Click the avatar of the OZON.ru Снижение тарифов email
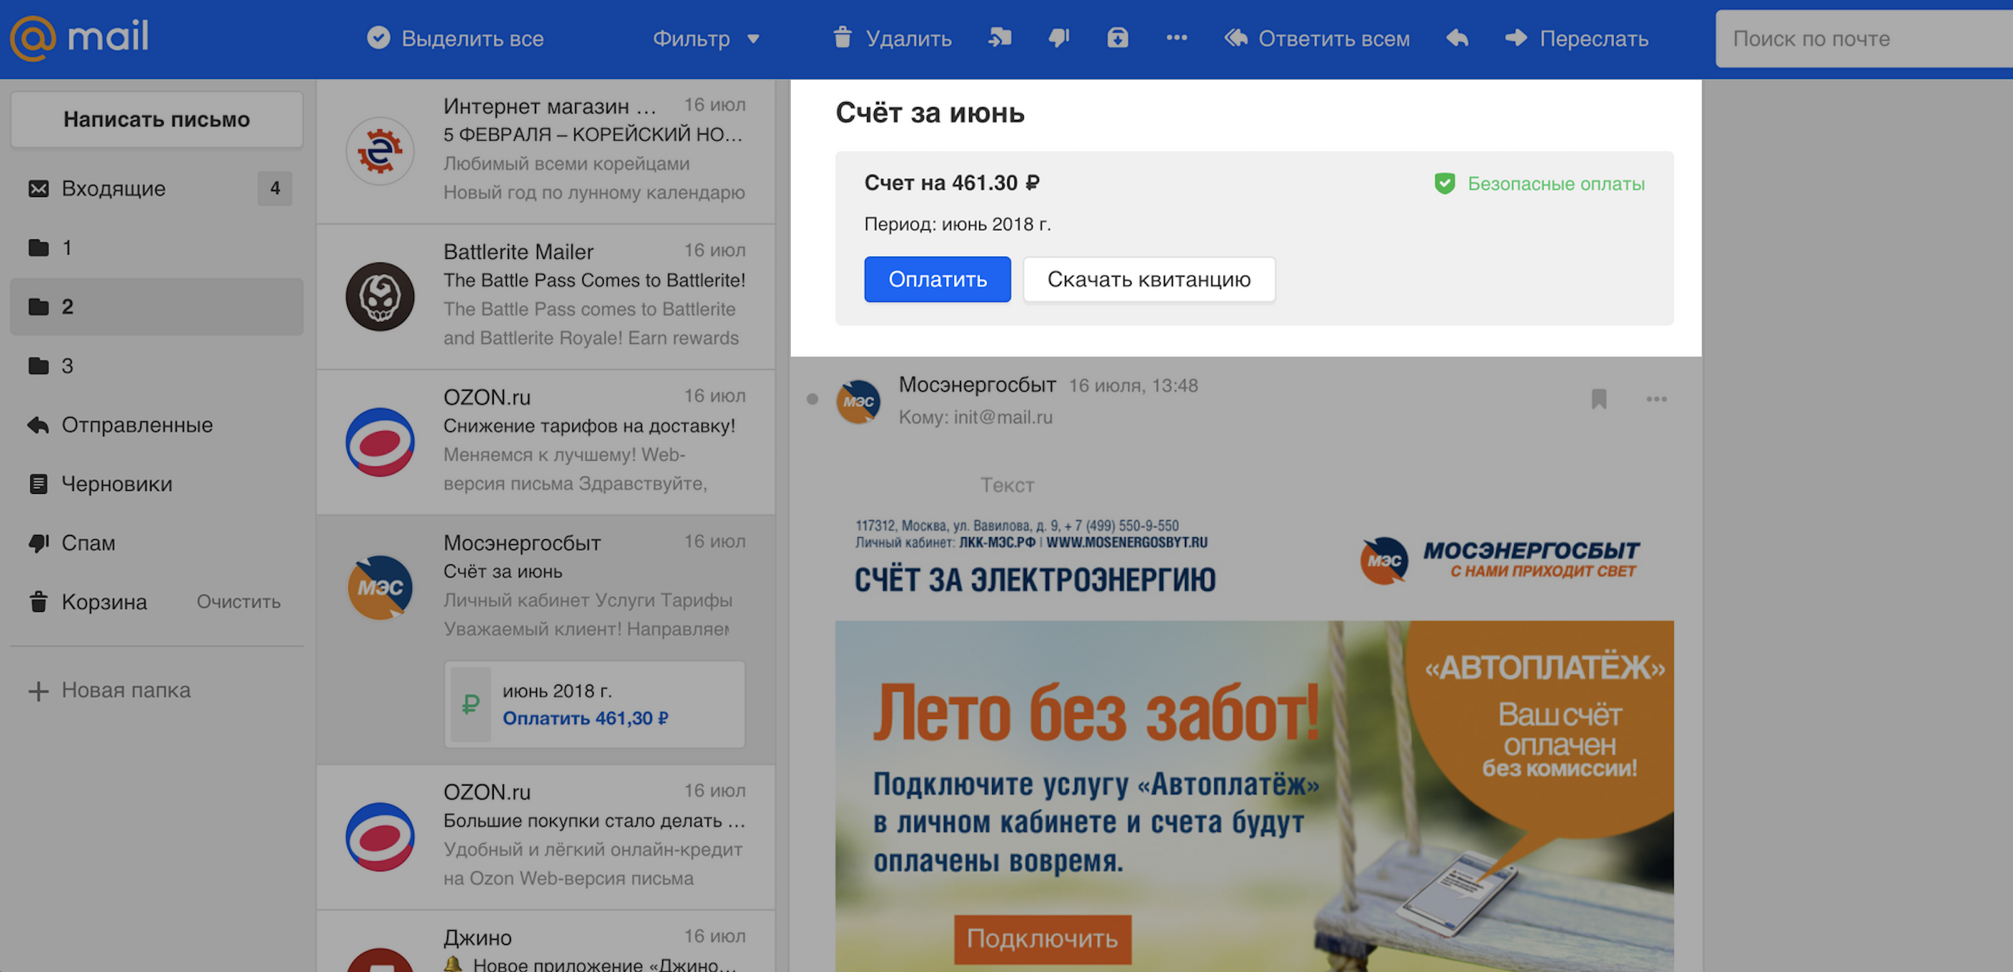Image resolution: width=2013 pixels, height=972 pixels. click(x=380, y=442)
